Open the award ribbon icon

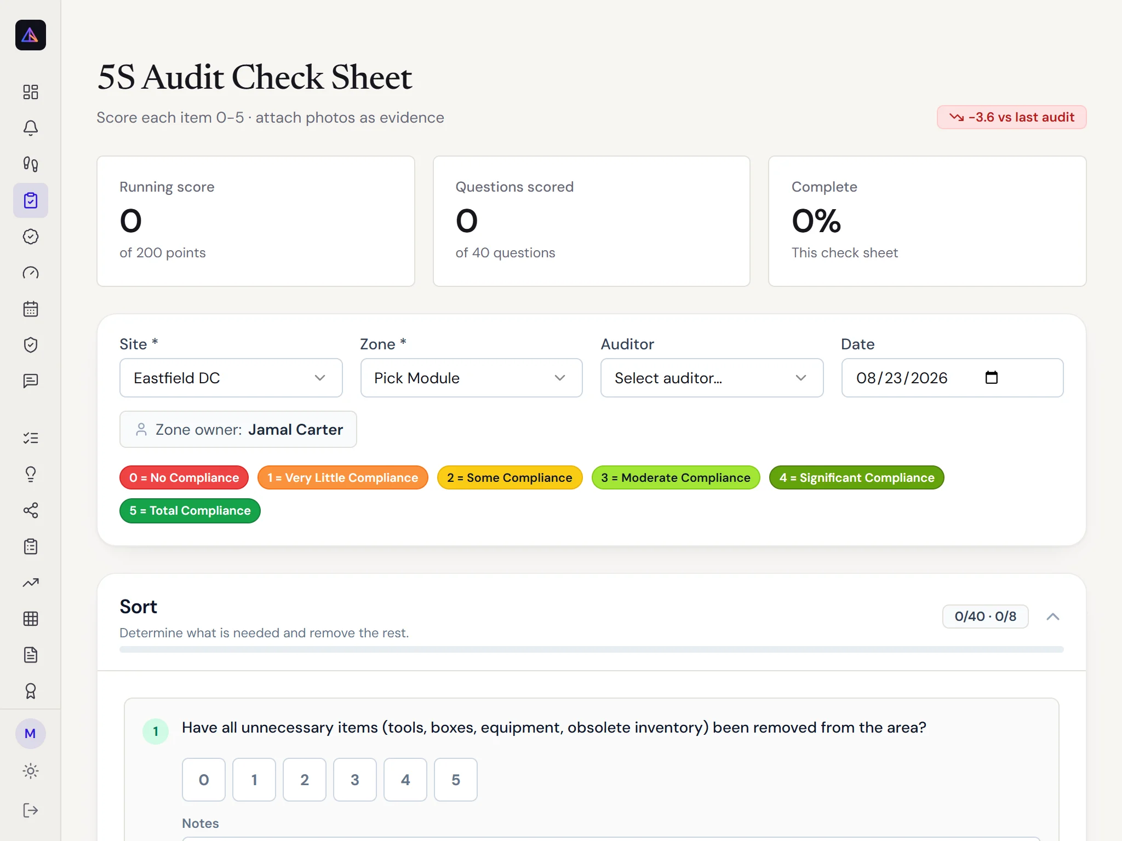pos(31,691)
